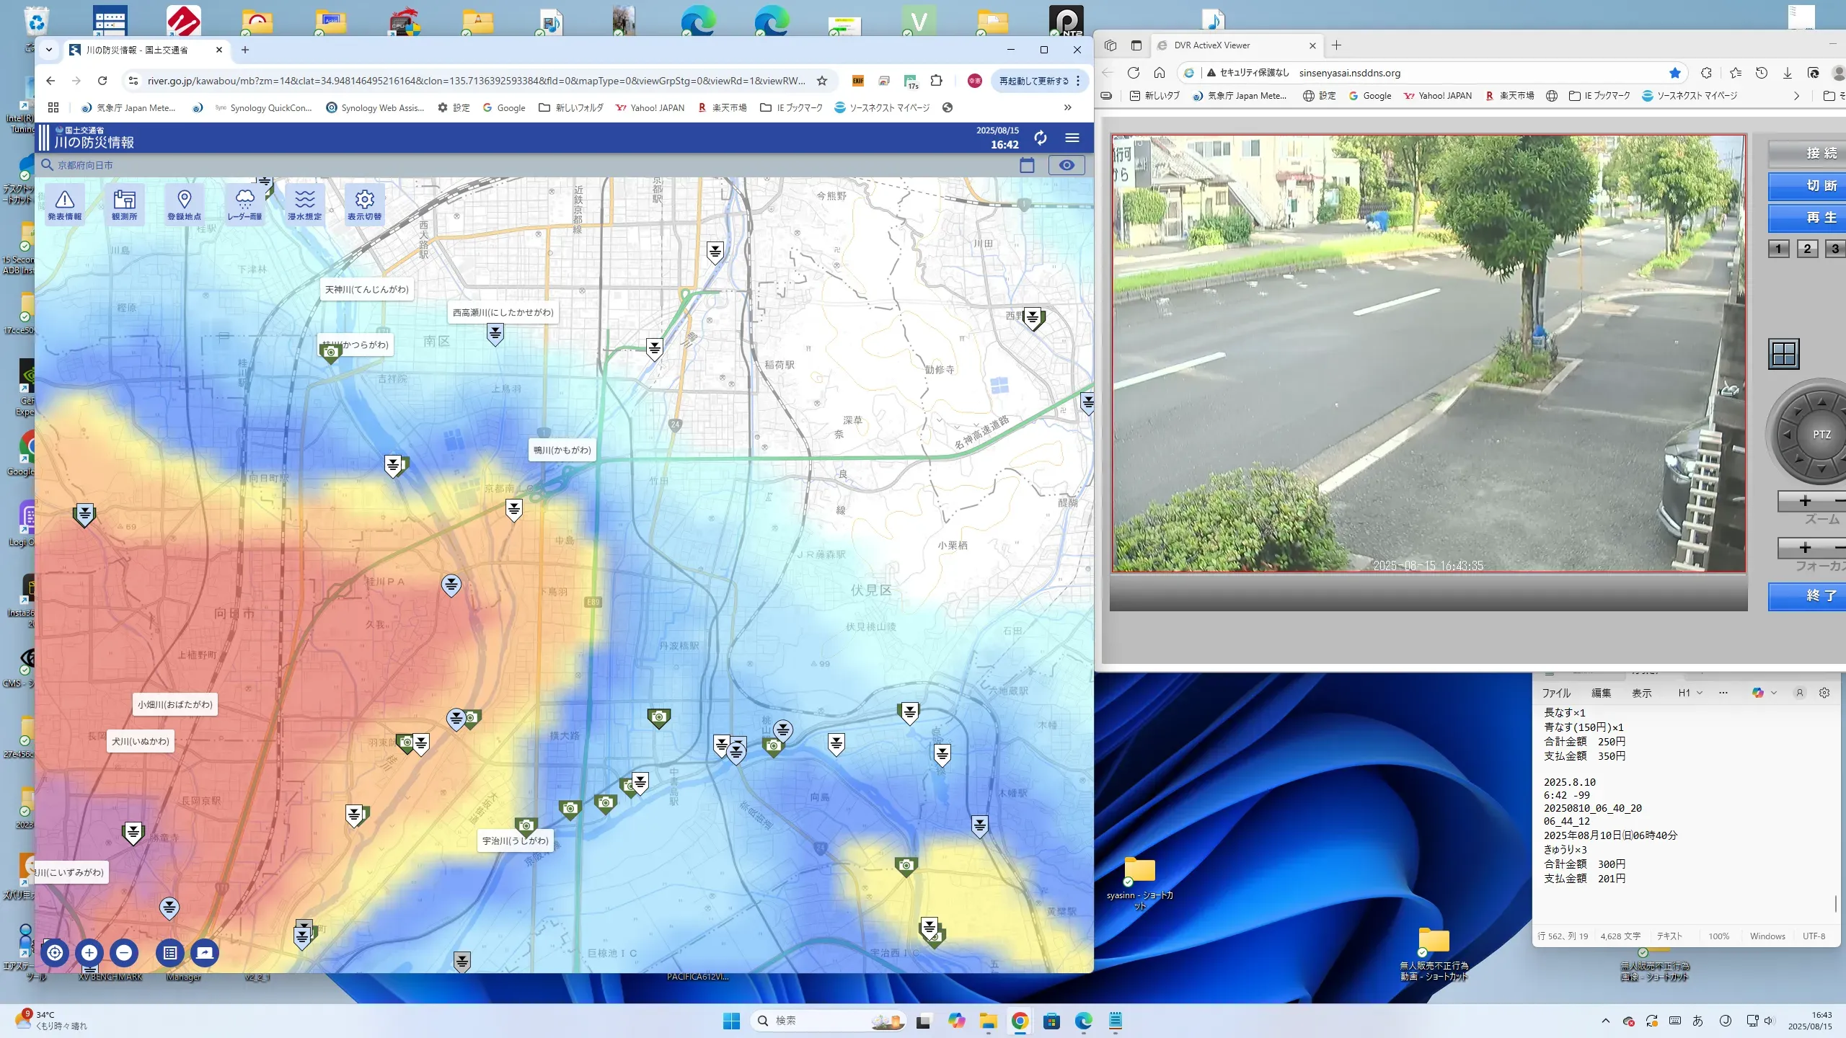Click the 京都府向日市 location search field
Screen dimensions: 1846x1038
pos(86,165)
